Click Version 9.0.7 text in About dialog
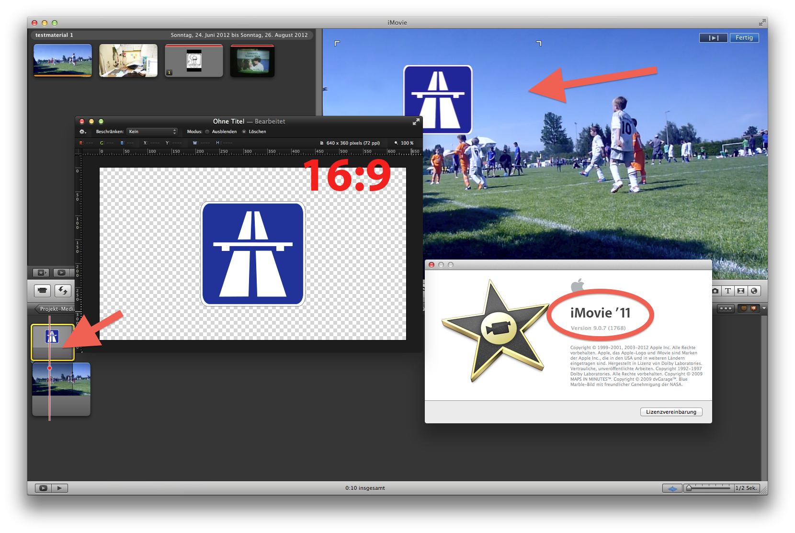 (598, 328)
